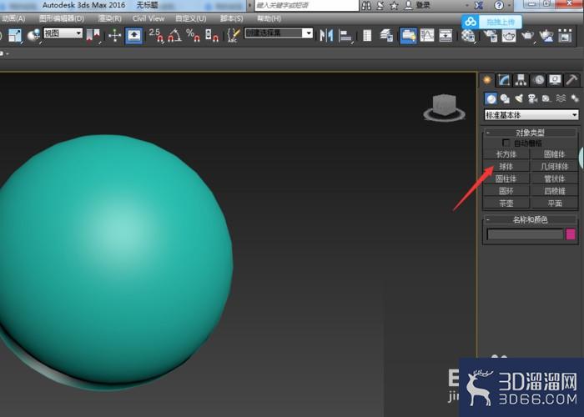Click the Help question mark icon
The image size is (584, 417).
point(499,5)
